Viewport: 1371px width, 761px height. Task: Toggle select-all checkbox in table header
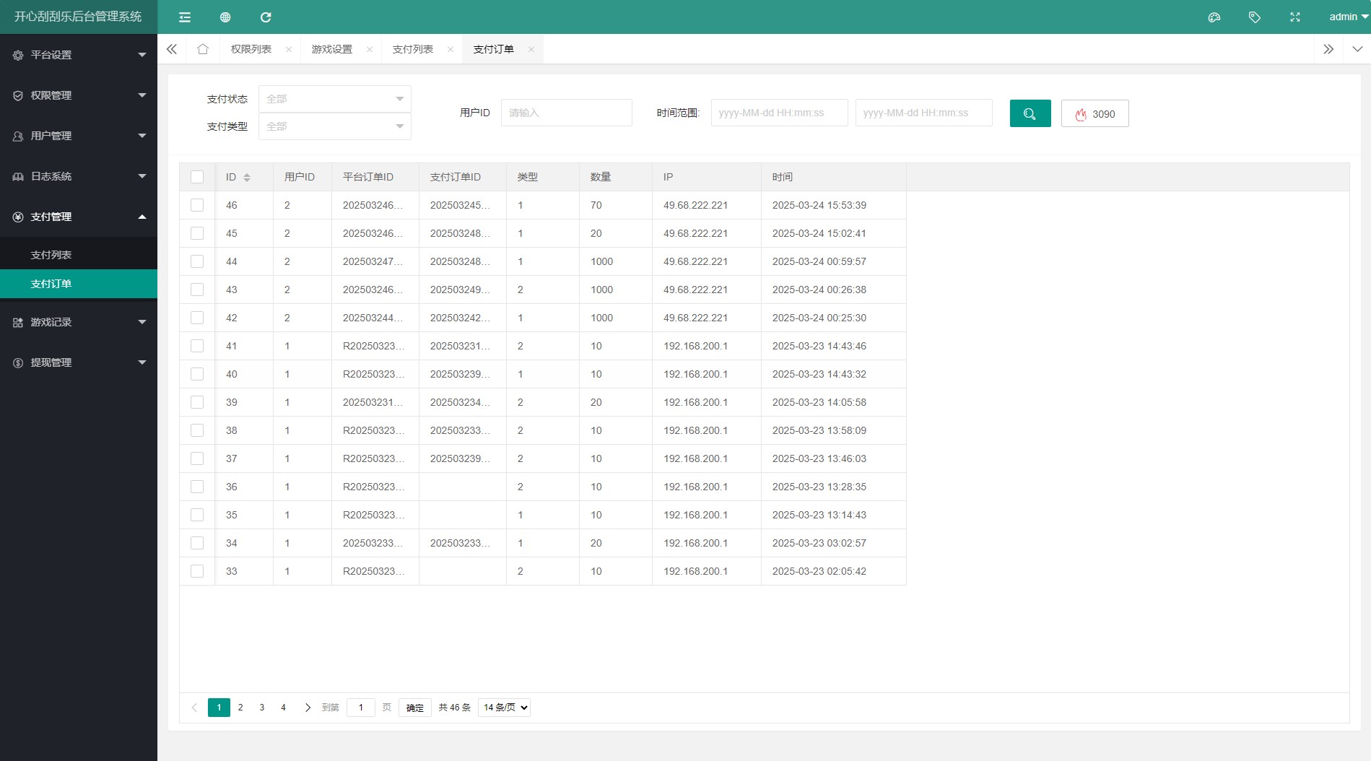197,177
